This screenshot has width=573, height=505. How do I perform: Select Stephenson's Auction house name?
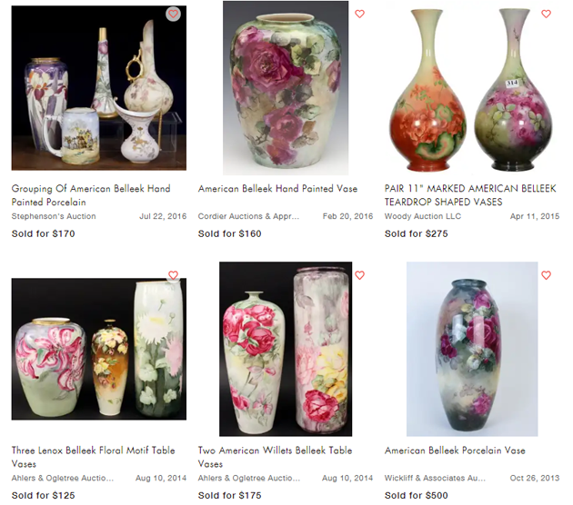(x=54, y=216)
